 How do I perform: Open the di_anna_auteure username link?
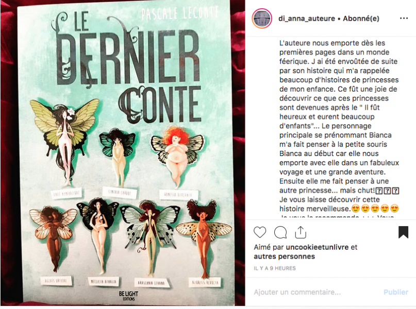tap(307, 19)
